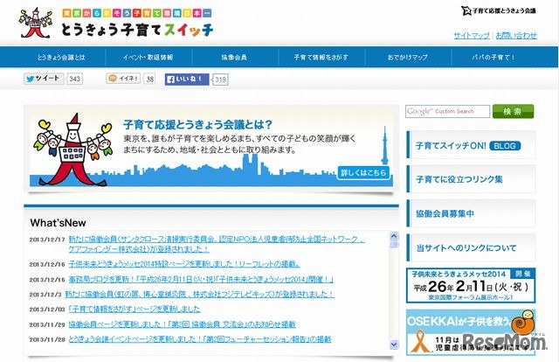Click the Tokyo Tower mascot site logo
The height and width of the screenshot is (362, 559).
click(x=35, y=23)
